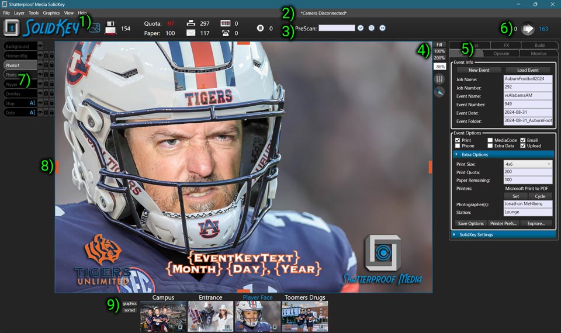Screen dimensions: 561x333
Task: Expand the SolidKey Settings section
Action: point(455,234)
